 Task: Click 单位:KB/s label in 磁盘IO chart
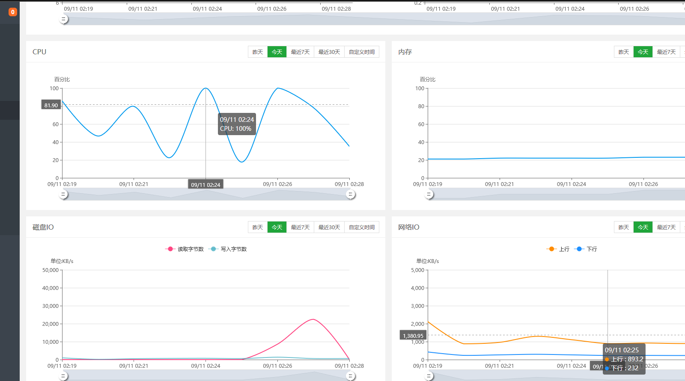click(62, 261)
